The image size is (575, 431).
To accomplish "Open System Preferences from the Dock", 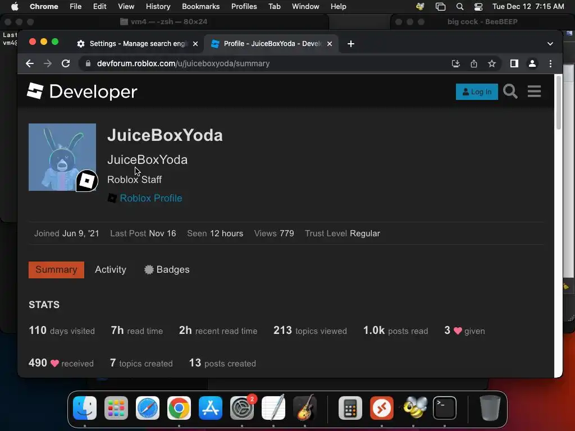I will pyautogui.click(x=242, y=408).
